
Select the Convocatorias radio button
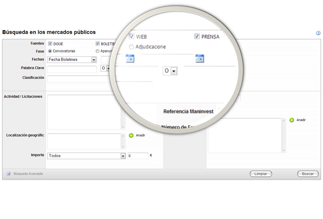point(50,51)
